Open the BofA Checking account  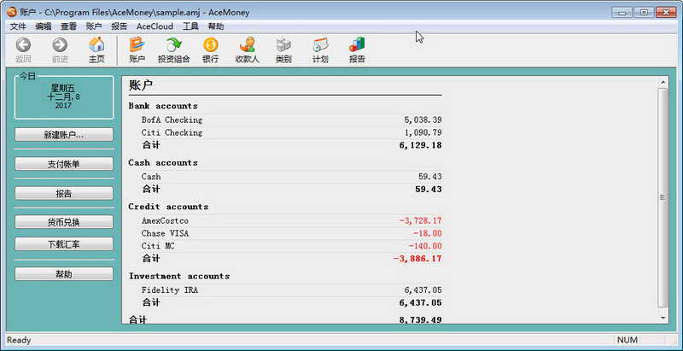click(x=172, y=120)
